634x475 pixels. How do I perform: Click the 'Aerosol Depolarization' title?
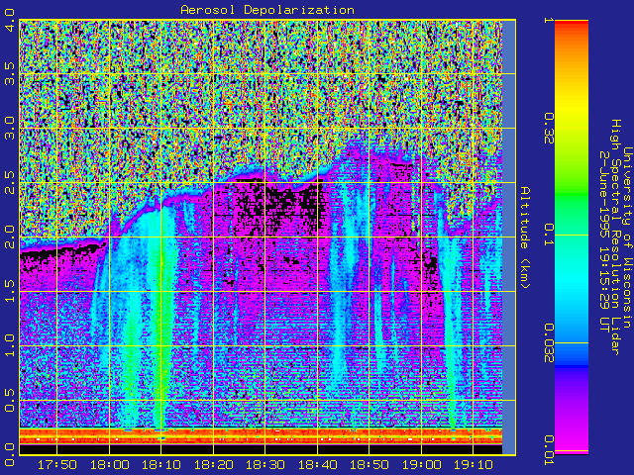[x=267, y=10]
